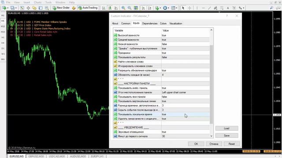Click the Save button
282x158 pixels.
226,136
